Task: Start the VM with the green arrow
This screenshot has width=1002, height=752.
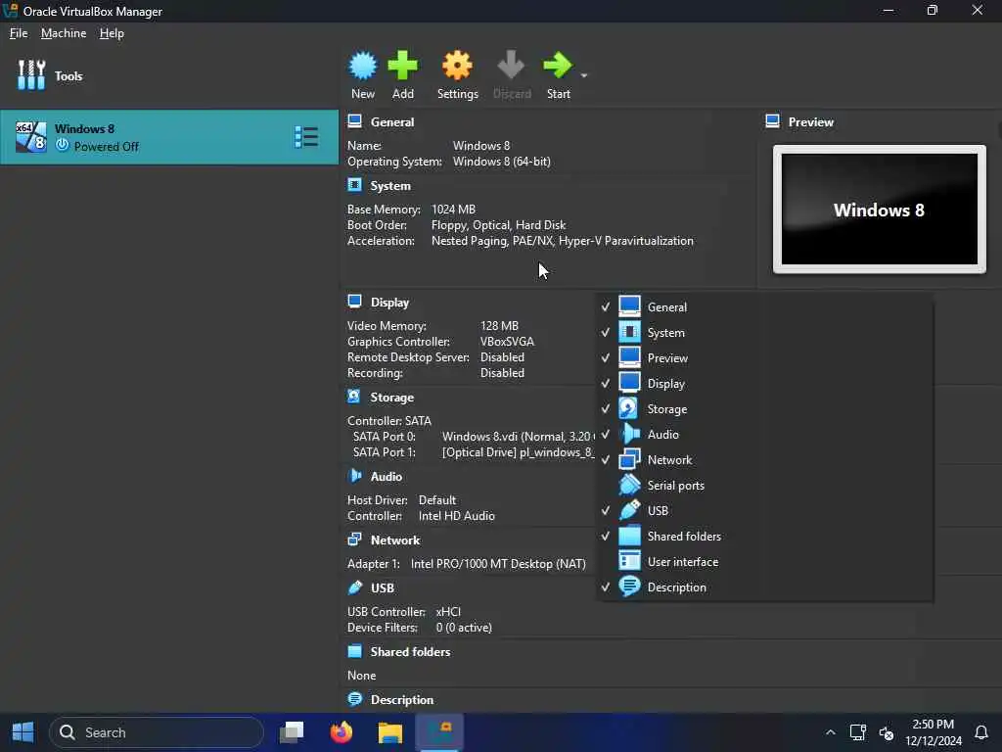Action: coord(558,66)
